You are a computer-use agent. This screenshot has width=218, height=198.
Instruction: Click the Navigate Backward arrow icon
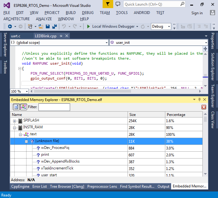coord(10,26)
